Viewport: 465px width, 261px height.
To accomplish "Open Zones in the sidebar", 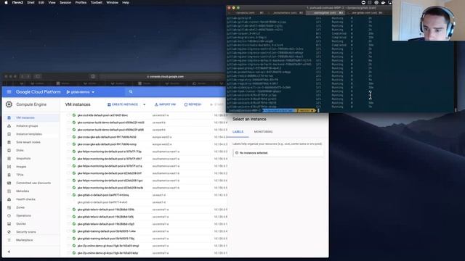I will (20, 207).
